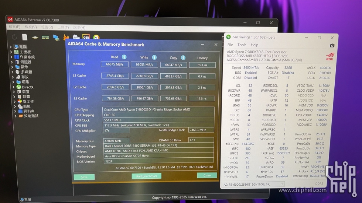362x203 pixels.
Task: Open 檢視(V) menu in AIDA64
Action: (31, 27)
